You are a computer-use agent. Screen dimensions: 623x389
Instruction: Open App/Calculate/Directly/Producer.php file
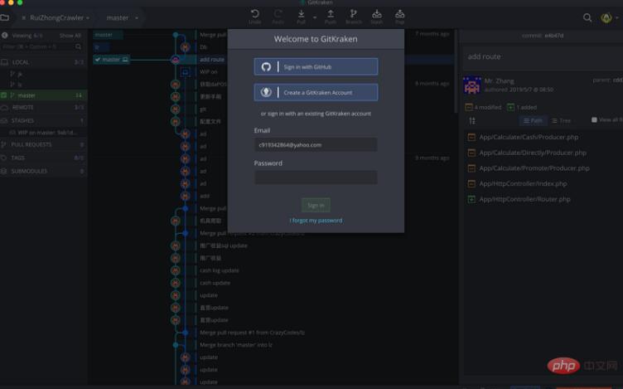(x=533, y=153)
